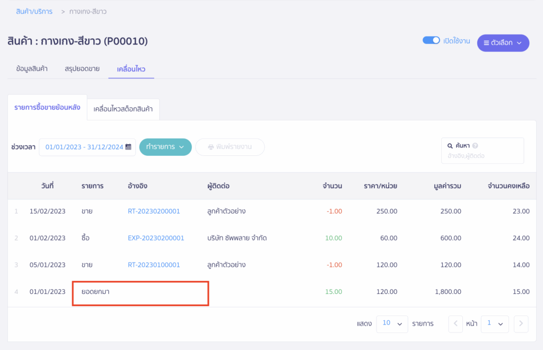The image size is (543, 350).
Task: Click the search input field for อ้างอิง
Action: pyautogui.click(x=481, y=156)
